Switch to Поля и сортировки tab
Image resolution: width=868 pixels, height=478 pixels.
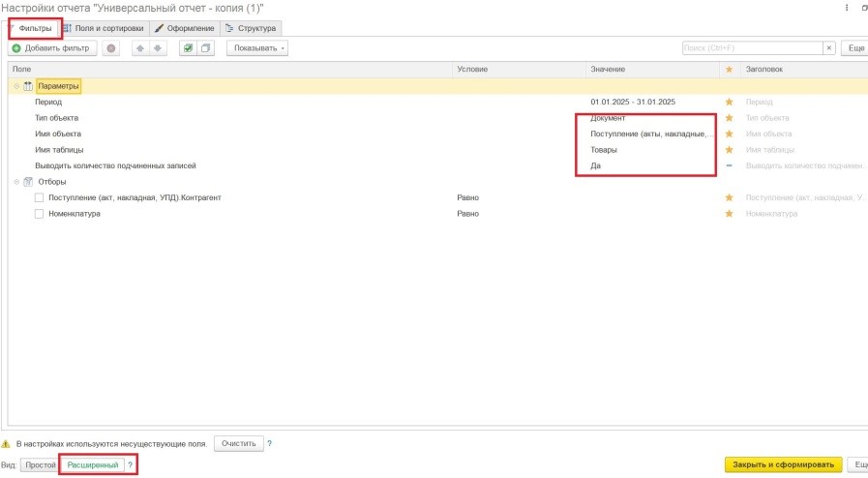point(105,28)
